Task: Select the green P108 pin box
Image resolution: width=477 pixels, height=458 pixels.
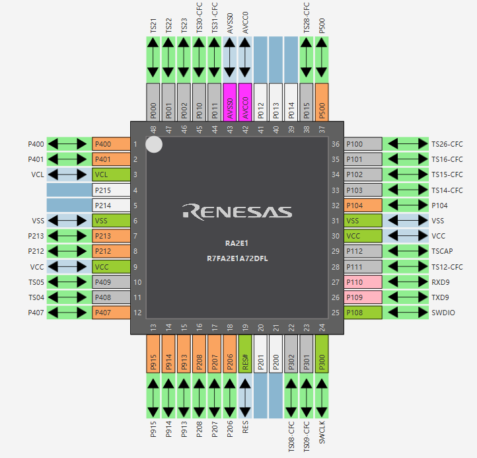Action: [363, 313]
